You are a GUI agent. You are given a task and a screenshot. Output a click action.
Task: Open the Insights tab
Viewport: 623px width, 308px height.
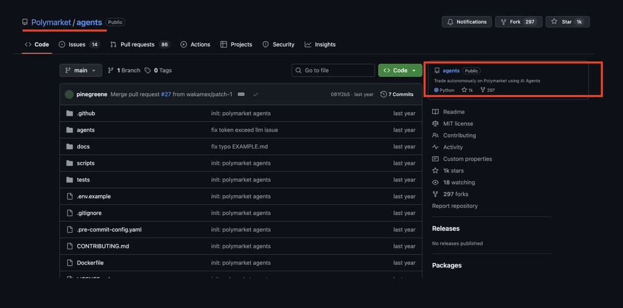(320, 45)
